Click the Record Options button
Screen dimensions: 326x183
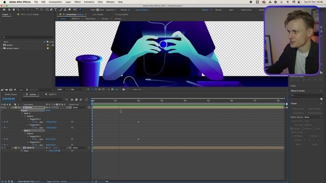[x=142, y=10]
